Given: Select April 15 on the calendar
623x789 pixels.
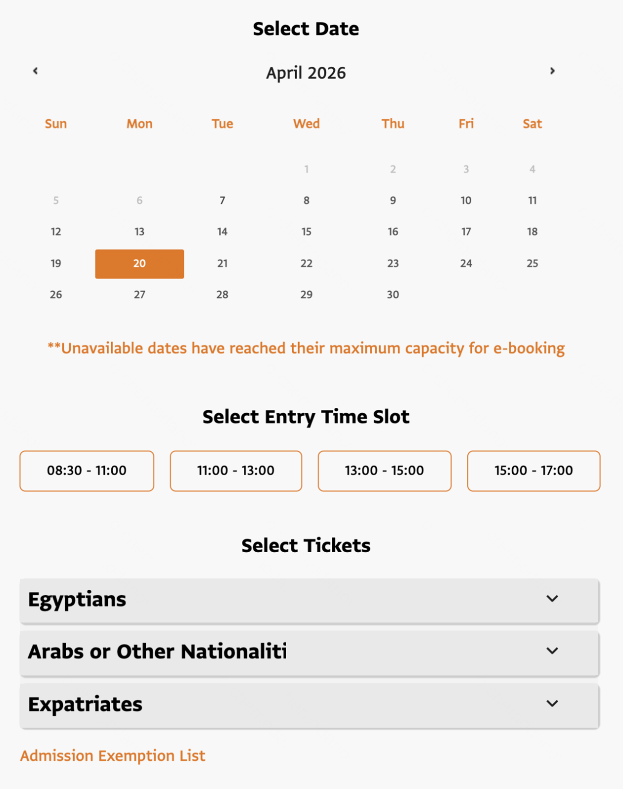Looking at the screenshot, I should [x=307, y=232].
